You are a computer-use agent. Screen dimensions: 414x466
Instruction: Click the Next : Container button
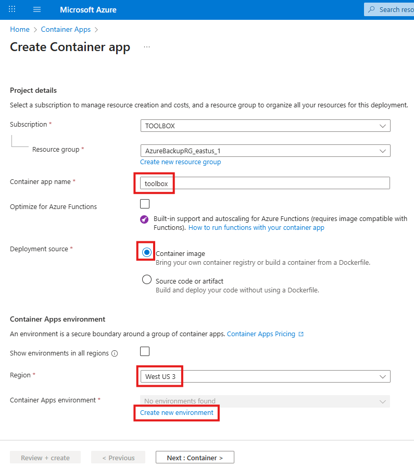(x=195, y=457)
